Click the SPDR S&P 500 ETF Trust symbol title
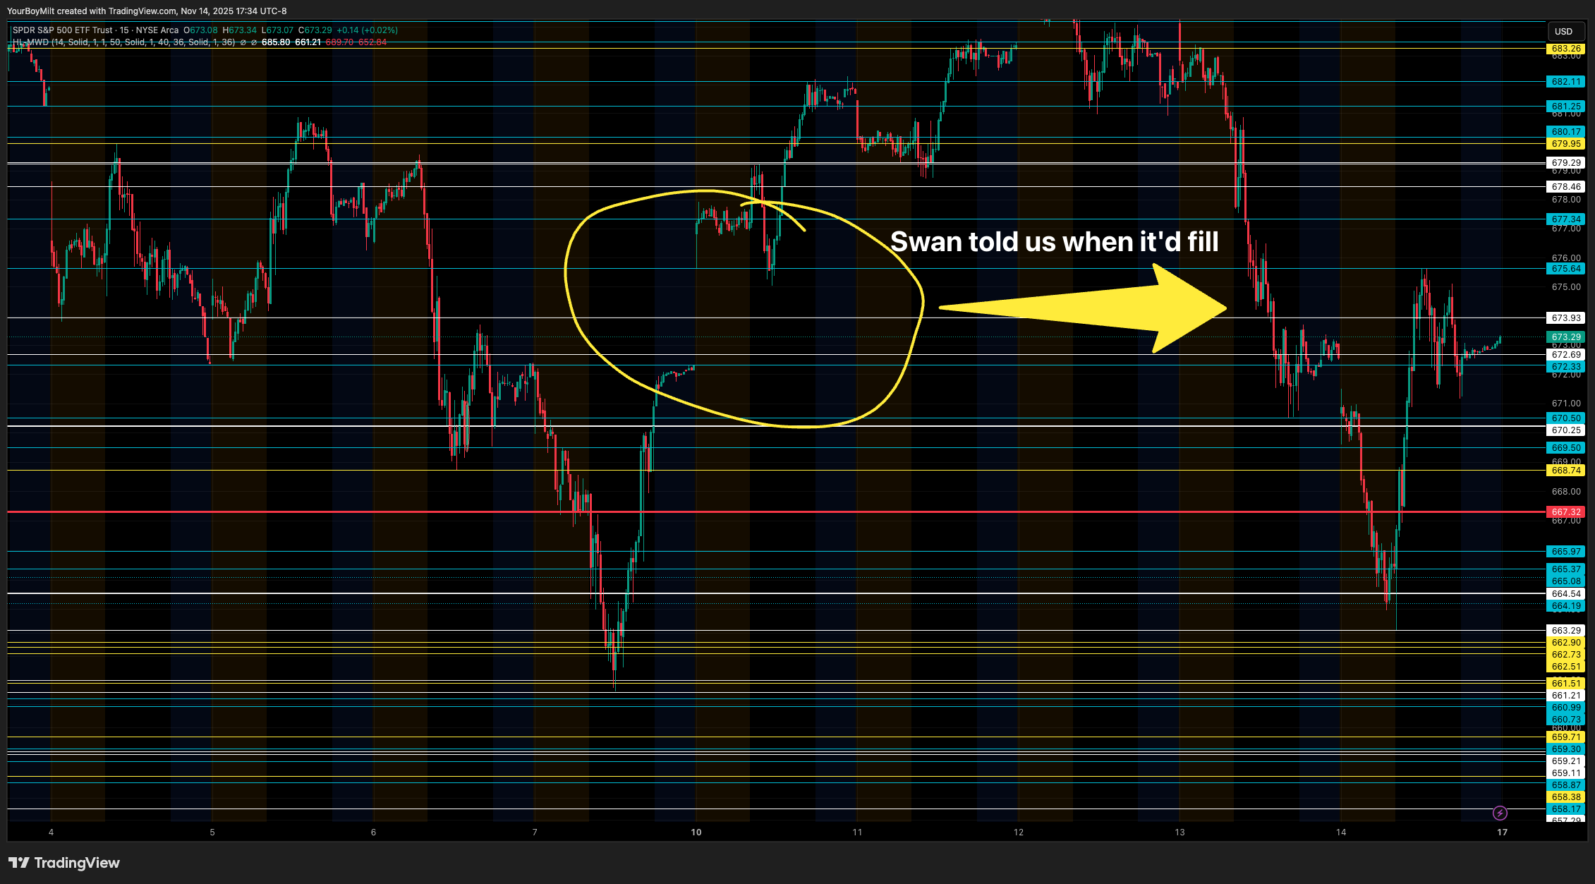Viewport: 1595px width, 884px height. [63, 30]
